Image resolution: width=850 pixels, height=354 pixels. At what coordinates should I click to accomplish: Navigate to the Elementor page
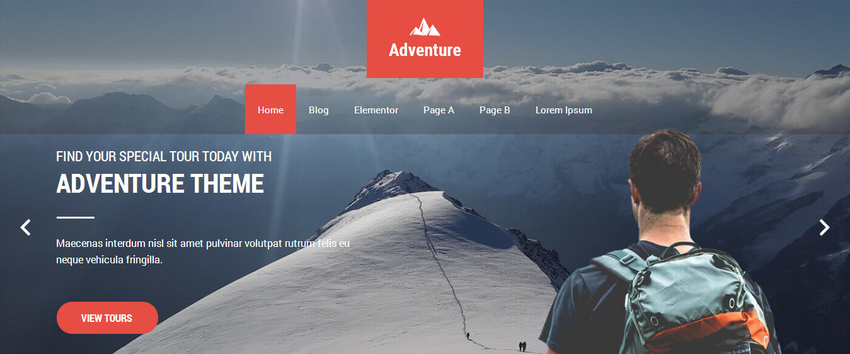coord(376,110)
